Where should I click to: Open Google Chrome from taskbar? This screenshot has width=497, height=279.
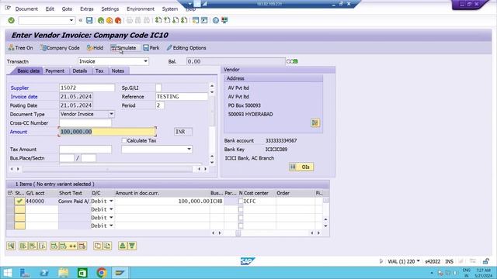pos(102,273)
